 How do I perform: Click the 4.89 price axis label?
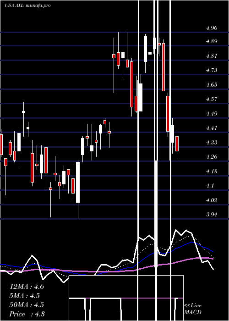[x=212, y=41]
